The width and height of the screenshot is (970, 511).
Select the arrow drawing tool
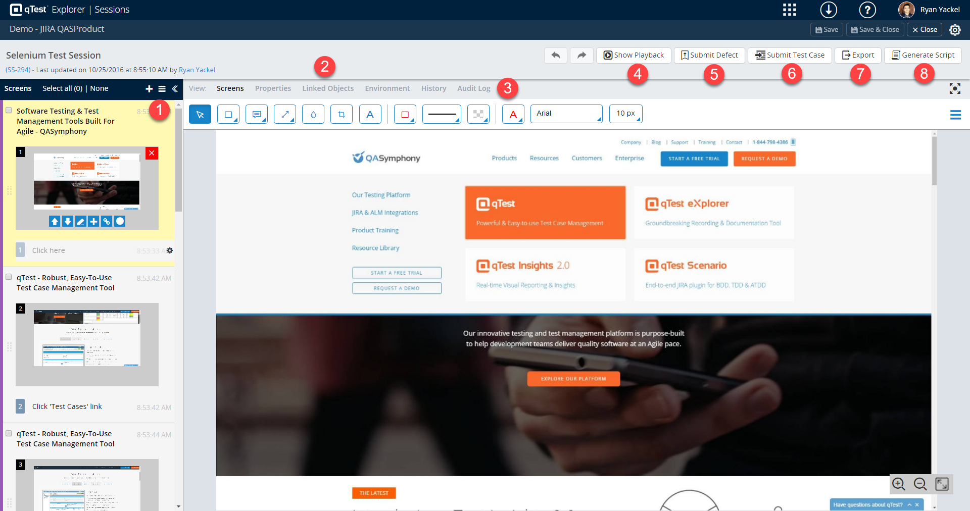coord(285,114)
